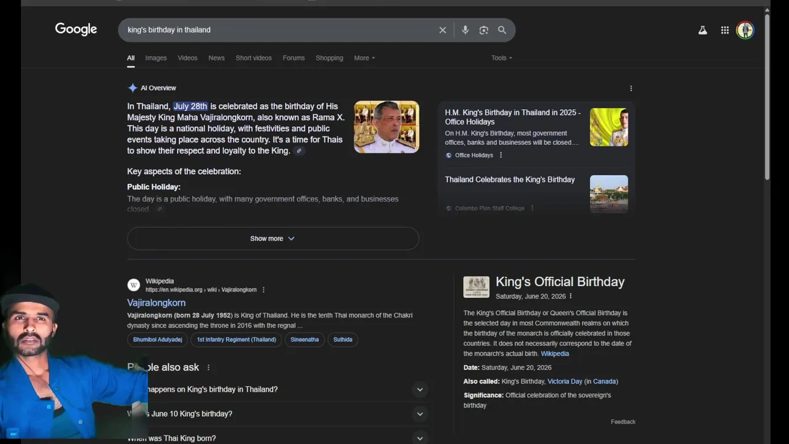789x444 pixels.
Task: Switch to the Short videos tab
Action: point(253,58)
